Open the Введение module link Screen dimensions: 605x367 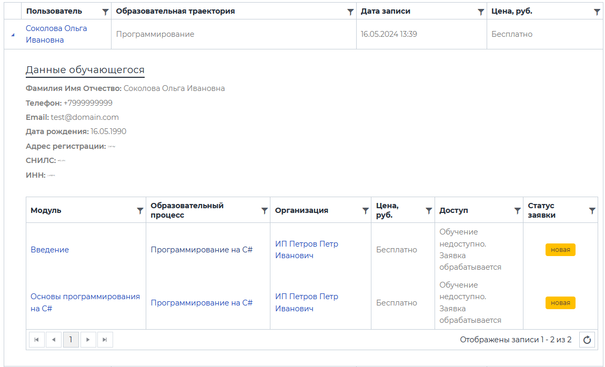click(x=49, y=250)
